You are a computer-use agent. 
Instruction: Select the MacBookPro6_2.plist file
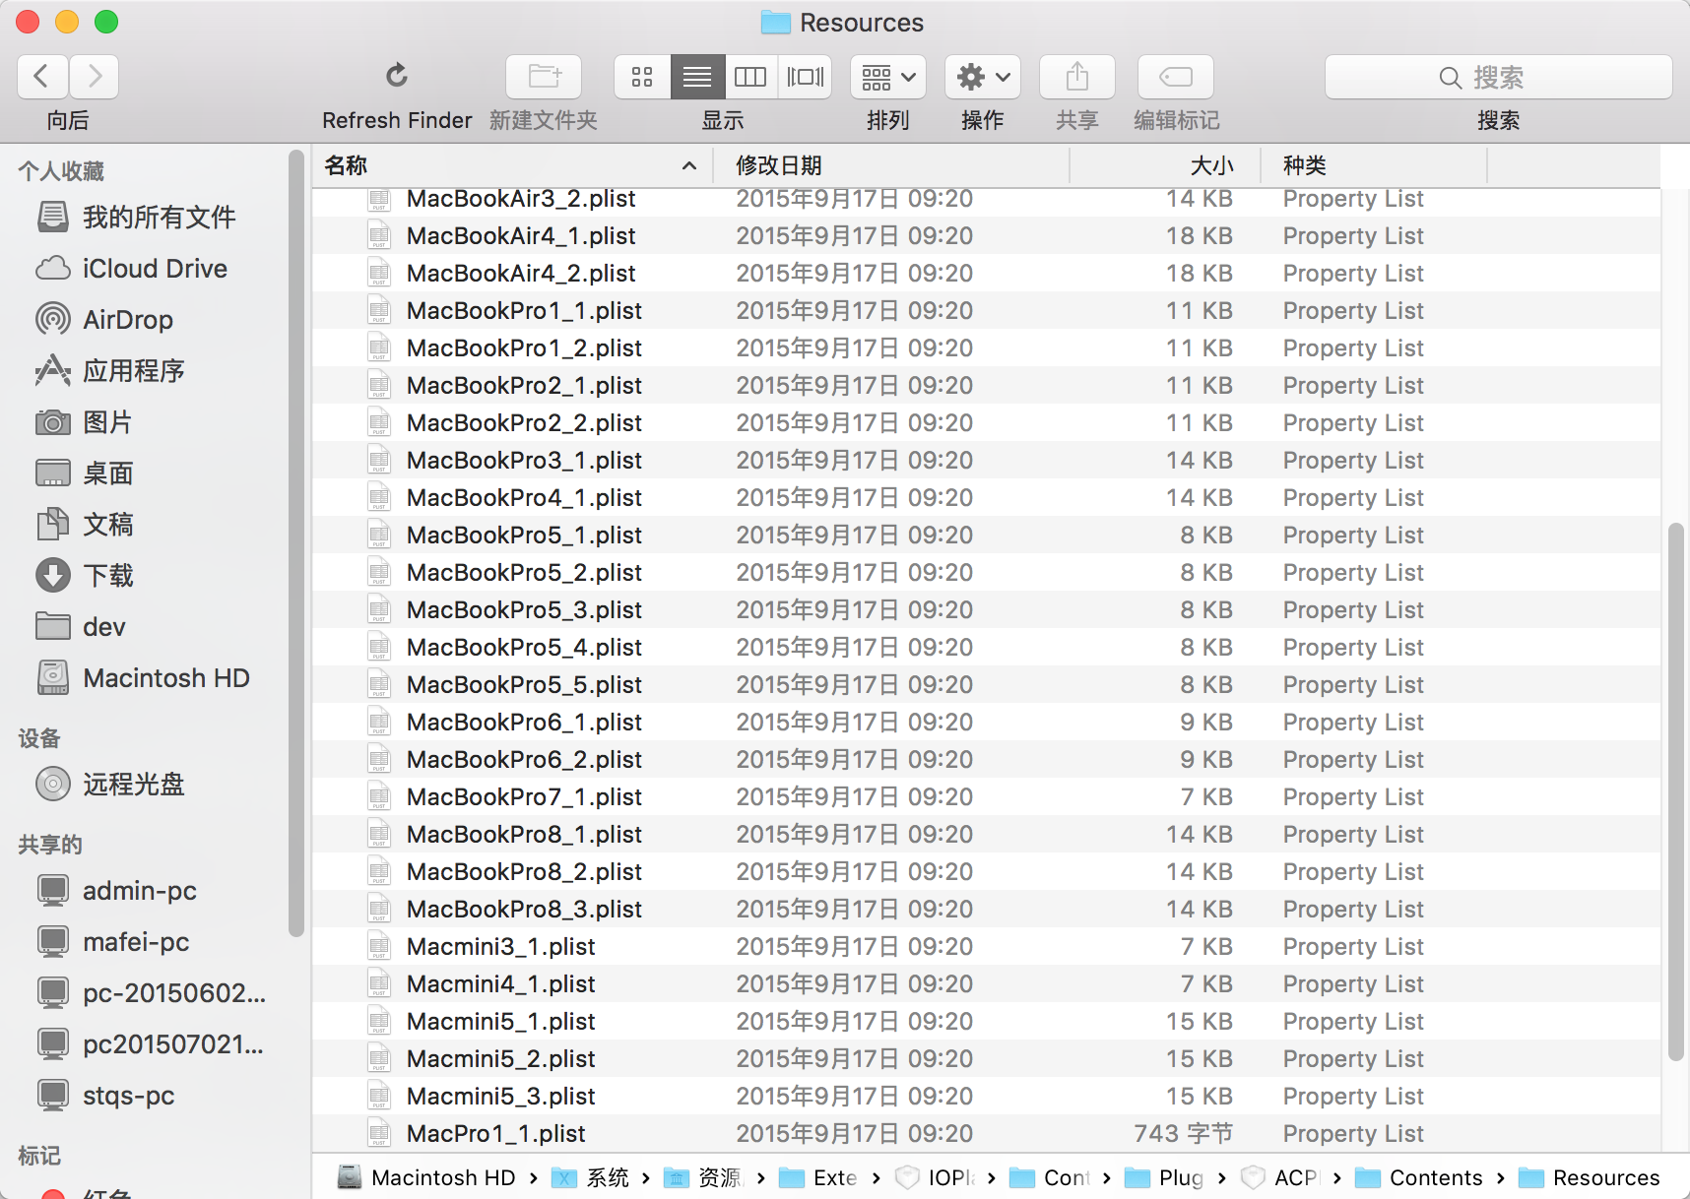coord(986,759)
